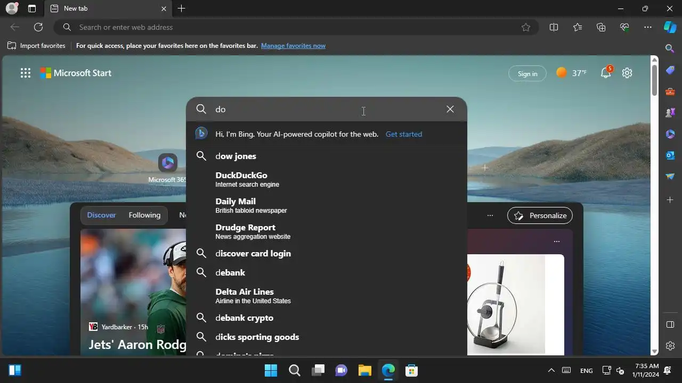Open the pot lid holder product image

506,305
